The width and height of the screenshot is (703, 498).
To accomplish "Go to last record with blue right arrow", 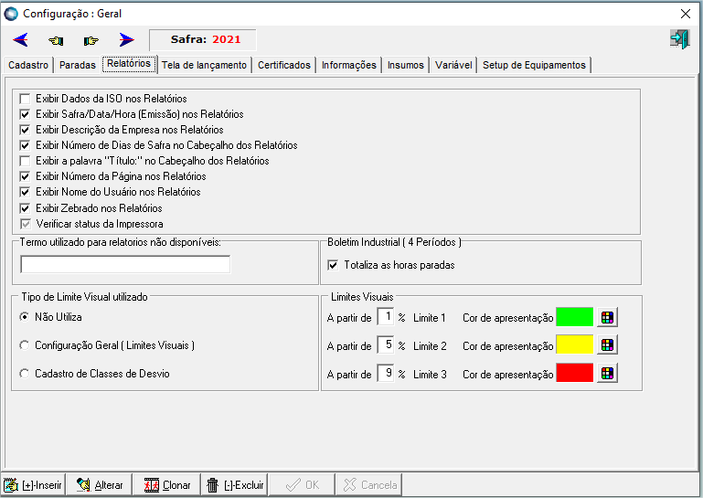I will click(x=126, y=40).
